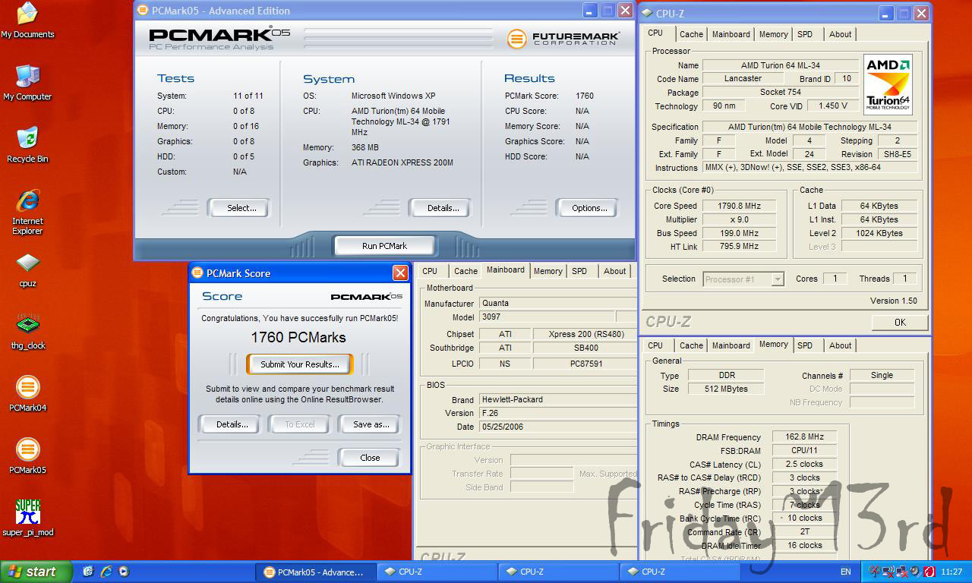Viewport: 972px width, 583px height.
Task: Select the PCMark05 desktop shortcut
Action: [x=27, y=456]
